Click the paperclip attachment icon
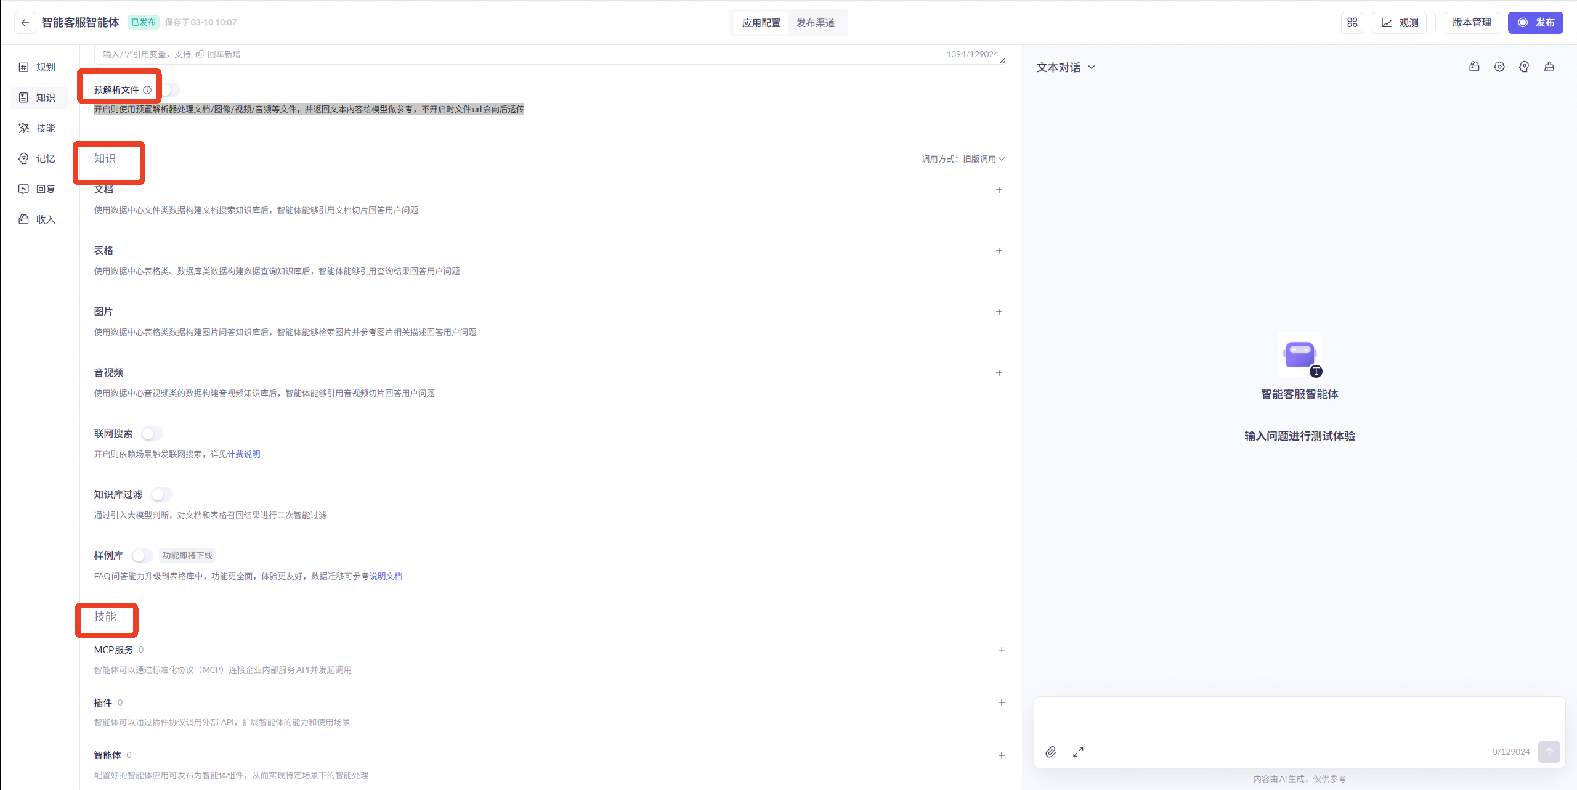Viewport: 1577px width, 790px height. [x=1050, y=752]
